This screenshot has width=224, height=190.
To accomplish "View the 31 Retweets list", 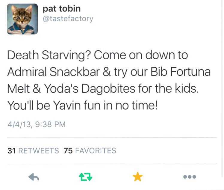I will (33, 150).
